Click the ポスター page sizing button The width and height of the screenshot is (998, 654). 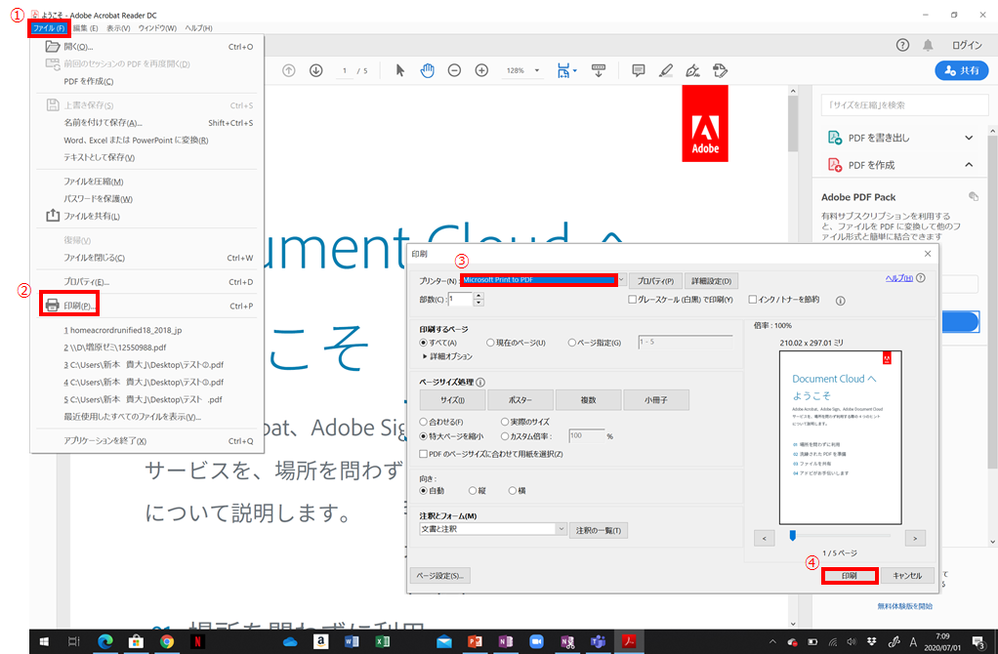[x=520, y=400]
